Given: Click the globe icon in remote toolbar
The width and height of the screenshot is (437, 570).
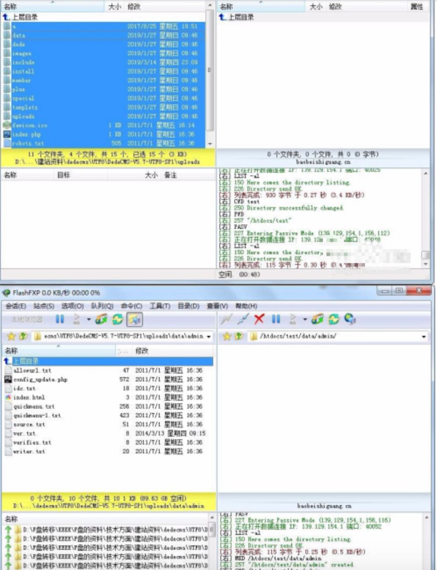Looking at the screenshot, I should click(350, 319).
